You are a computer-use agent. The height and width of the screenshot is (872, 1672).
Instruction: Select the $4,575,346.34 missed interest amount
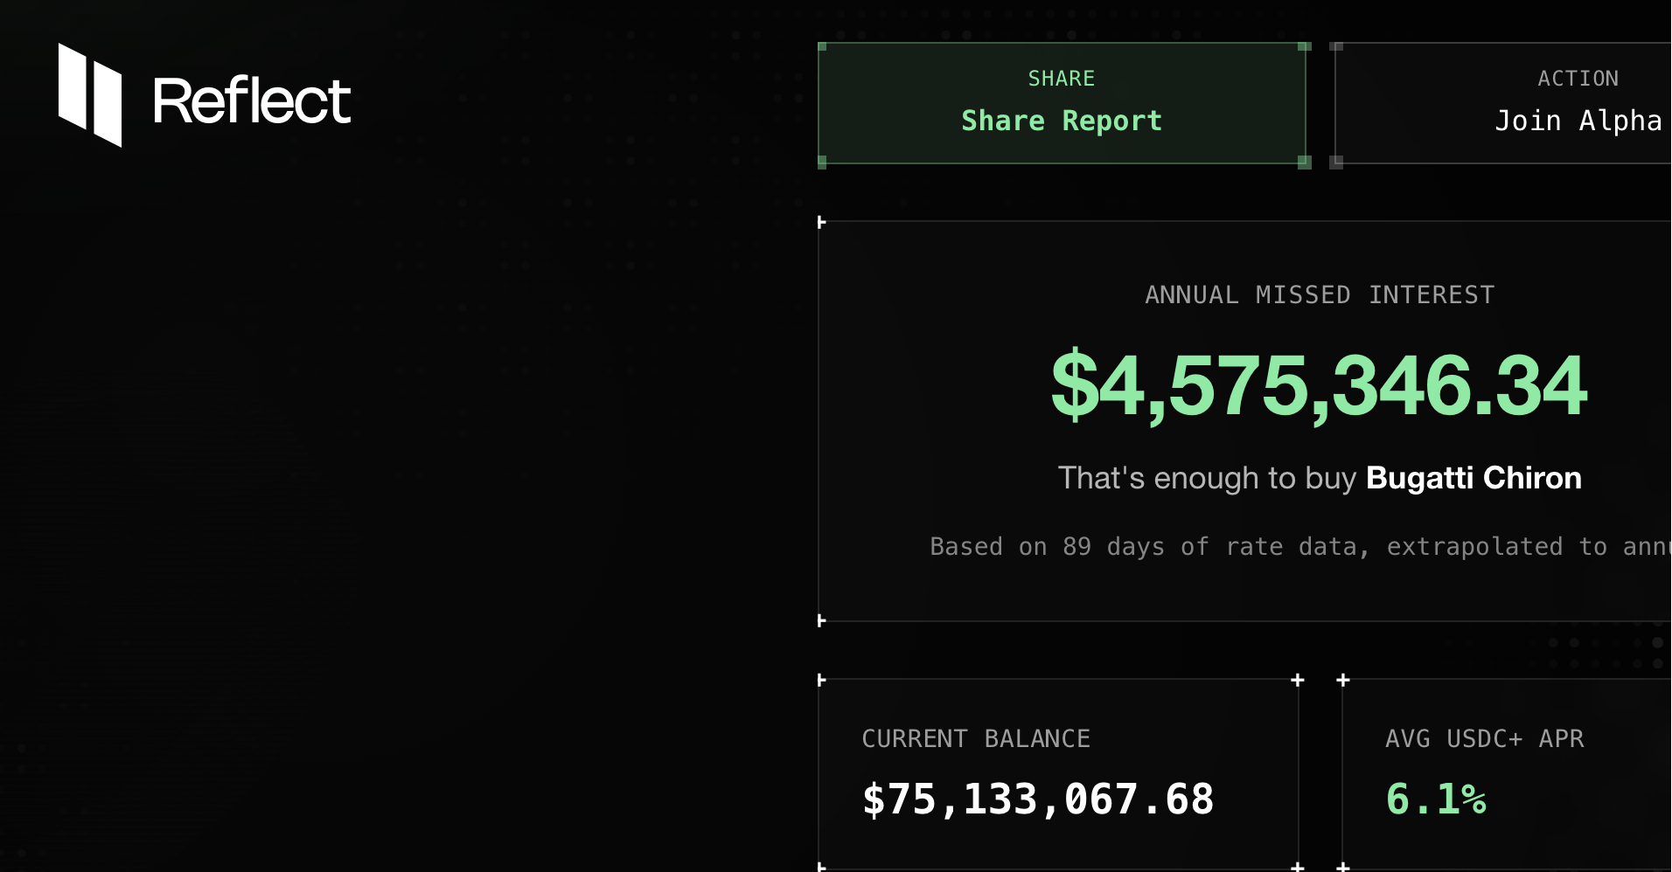pos(1319,385)
